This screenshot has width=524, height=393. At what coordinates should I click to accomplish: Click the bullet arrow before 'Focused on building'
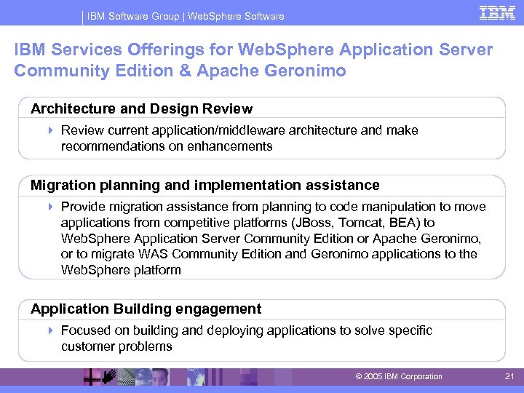[50, 330]
